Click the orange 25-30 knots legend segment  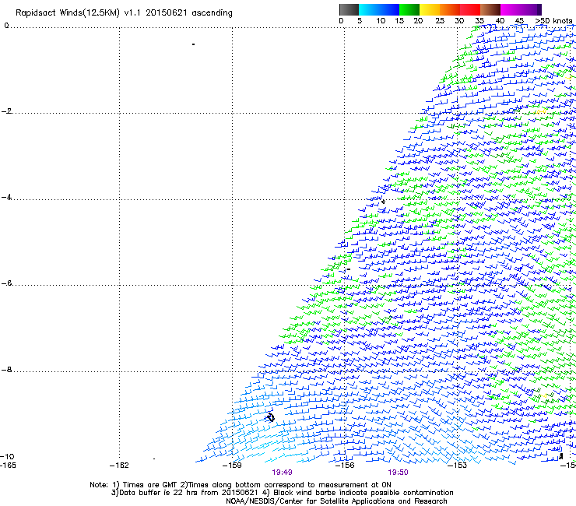click(x=450, y=9)
